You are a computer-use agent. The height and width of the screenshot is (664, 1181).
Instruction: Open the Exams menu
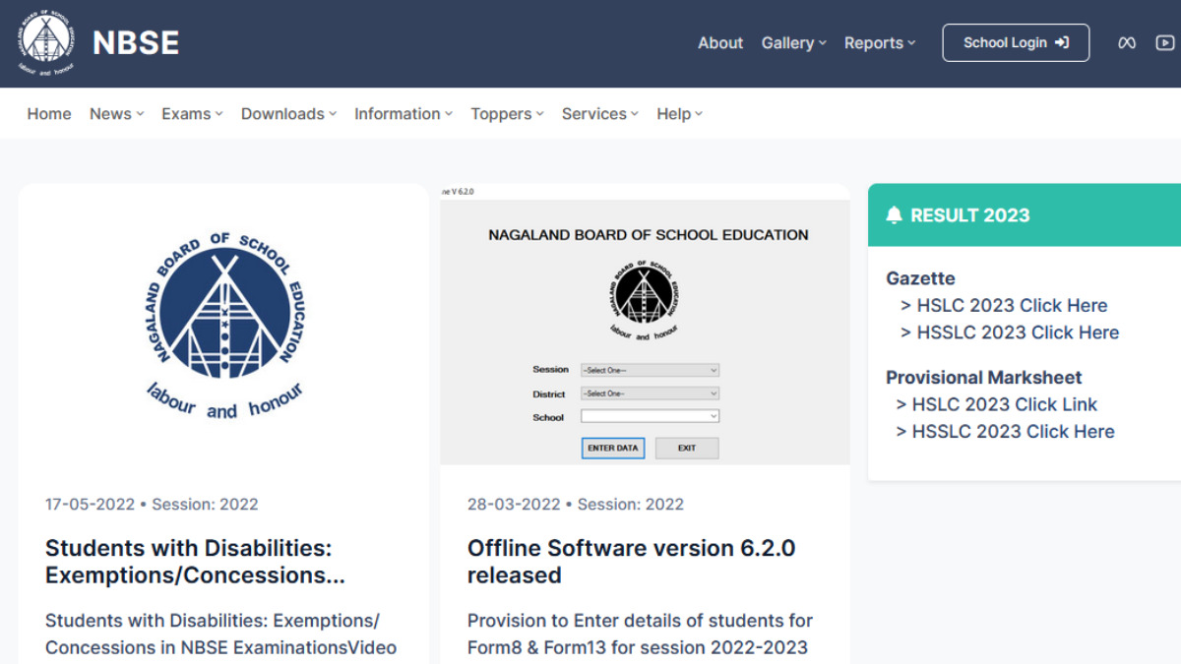coord(192,114)
